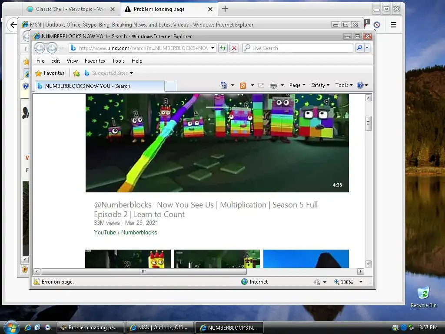This screenshot has height=334, width=445.
Task: Open the zoom level dropdown arrow
Action: pos(361,282)
